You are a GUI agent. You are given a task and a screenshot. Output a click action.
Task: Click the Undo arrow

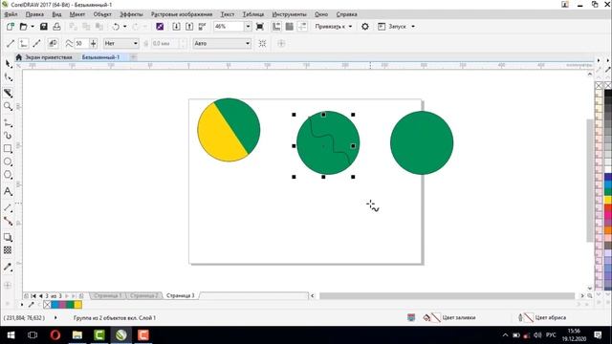[x=116, y=27]
